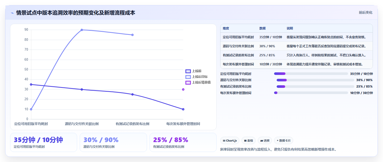Toggle the 上线后目标 legend item
This screenshot has width=383, height=162.
coord(197,77)
